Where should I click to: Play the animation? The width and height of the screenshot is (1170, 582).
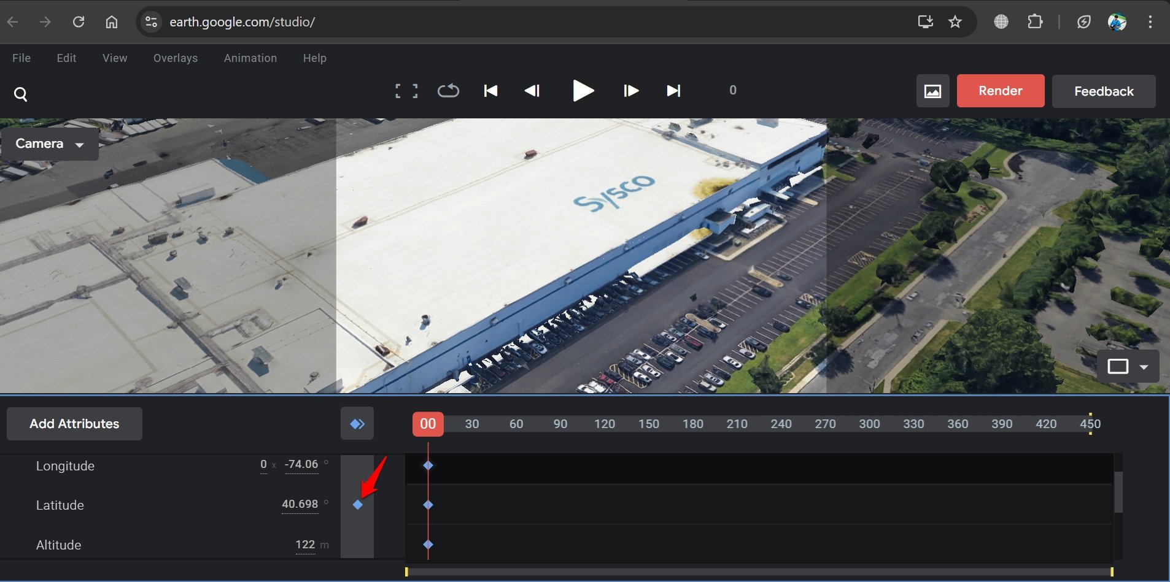(583, 91)
